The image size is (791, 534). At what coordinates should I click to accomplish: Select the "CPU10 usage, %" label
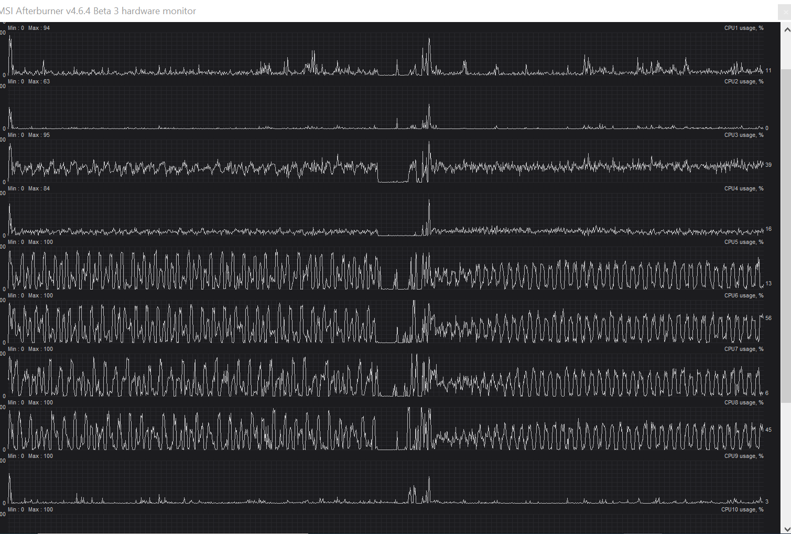tap(742, 510)
